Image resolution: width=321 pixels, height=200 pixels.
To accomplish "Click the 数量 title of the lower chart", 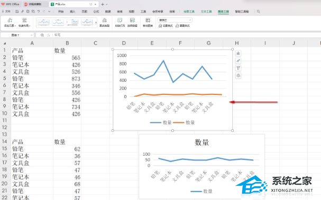I will coord(201,142).
